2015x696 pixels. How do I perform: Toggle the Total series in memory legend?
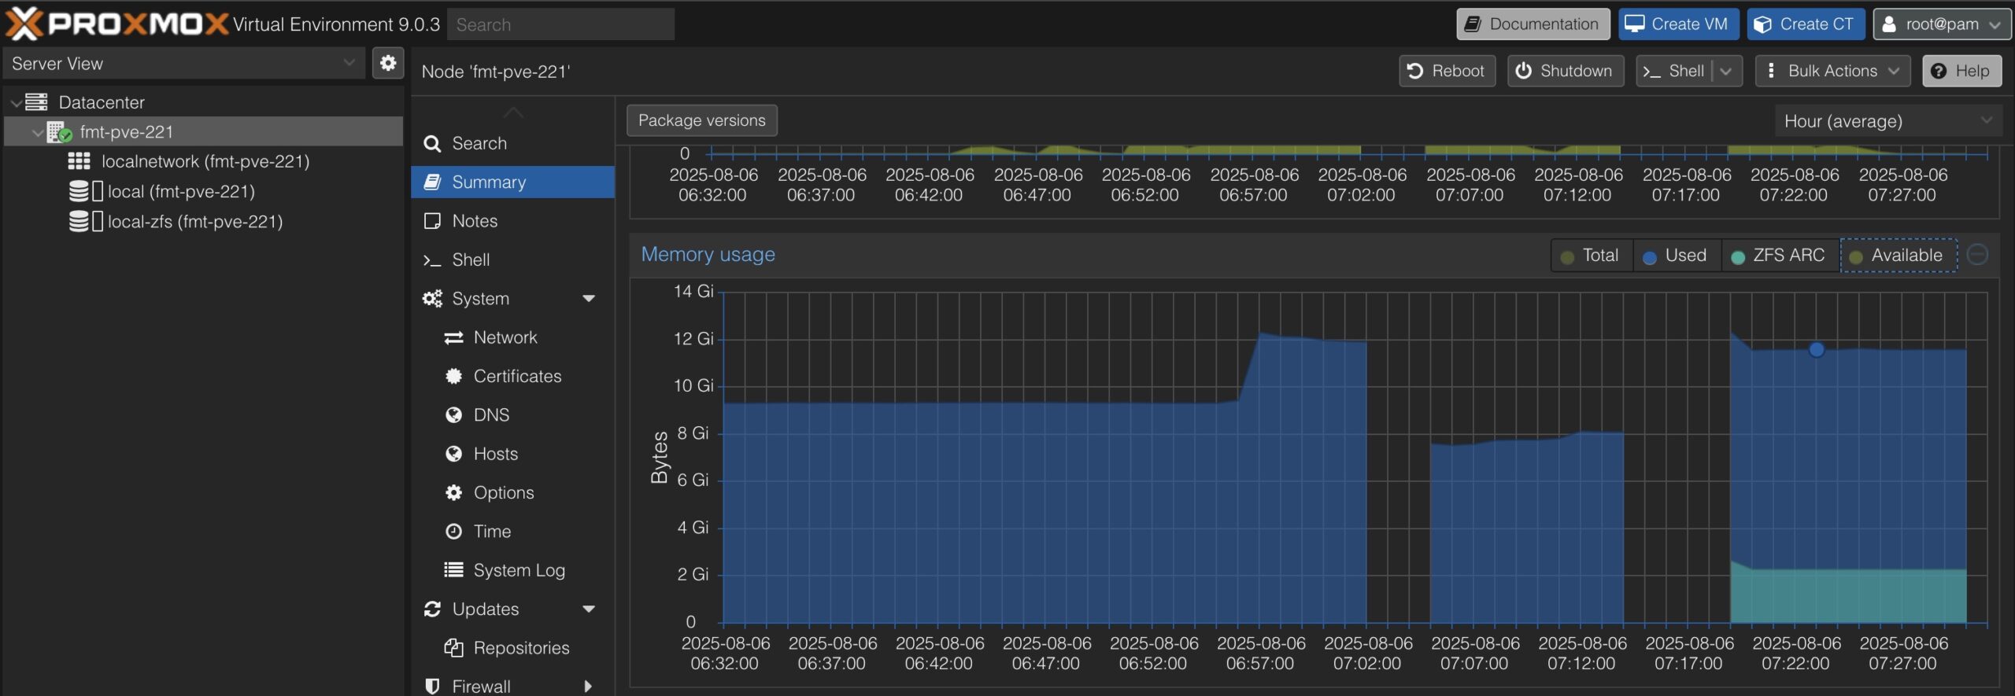pyautogui.click(x=1591, y=256)
